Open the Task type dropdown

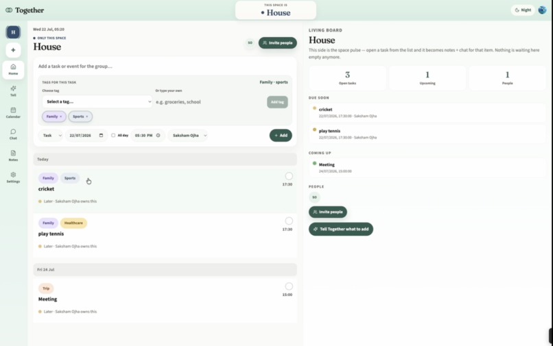point(51,135)
